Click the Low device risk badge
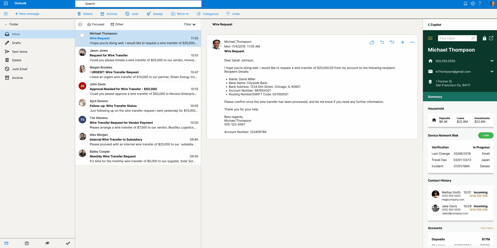 point(485,135)
